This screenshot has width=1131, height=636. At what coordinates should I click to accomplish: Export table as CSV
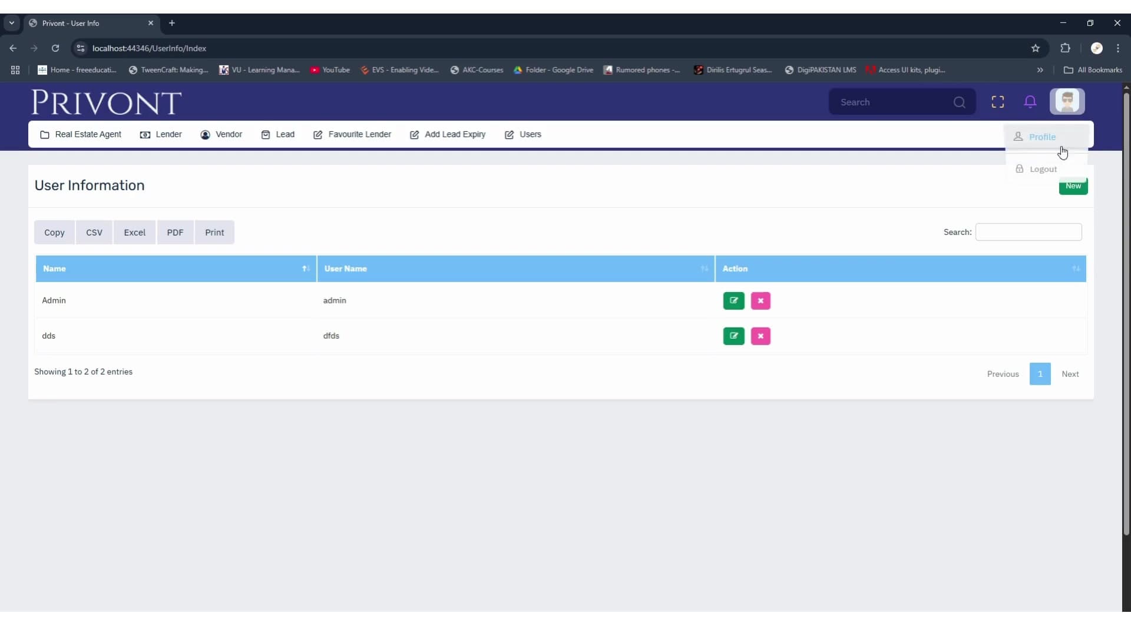[94, 232]
